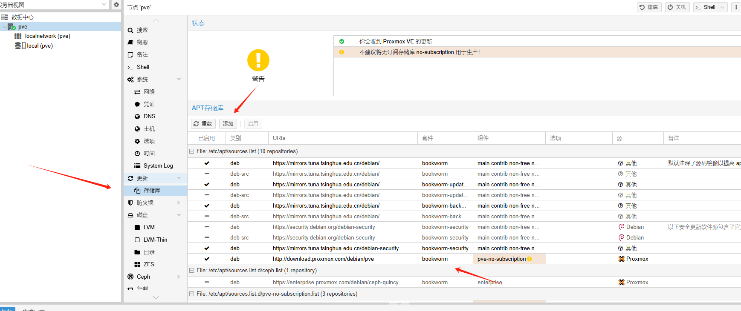This screenshot has width=741, height=311.
Task: Click the pve-no-subscription warning icon
Action: pos(530,259)
